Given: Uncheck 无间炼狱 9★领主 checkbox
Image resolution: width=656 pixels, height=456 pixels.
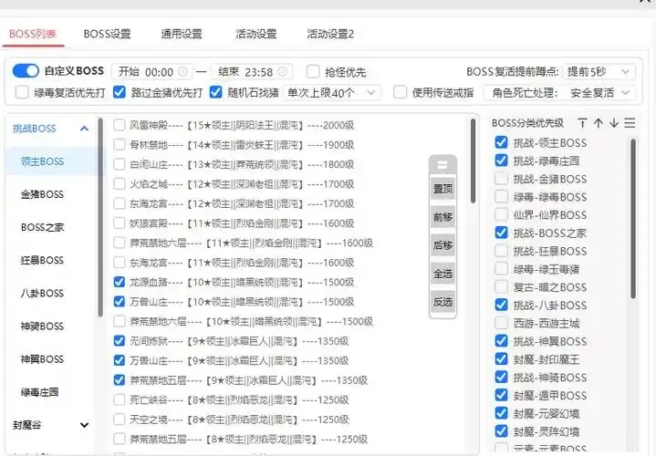Looking at the screenshot, I should [120, 341].
